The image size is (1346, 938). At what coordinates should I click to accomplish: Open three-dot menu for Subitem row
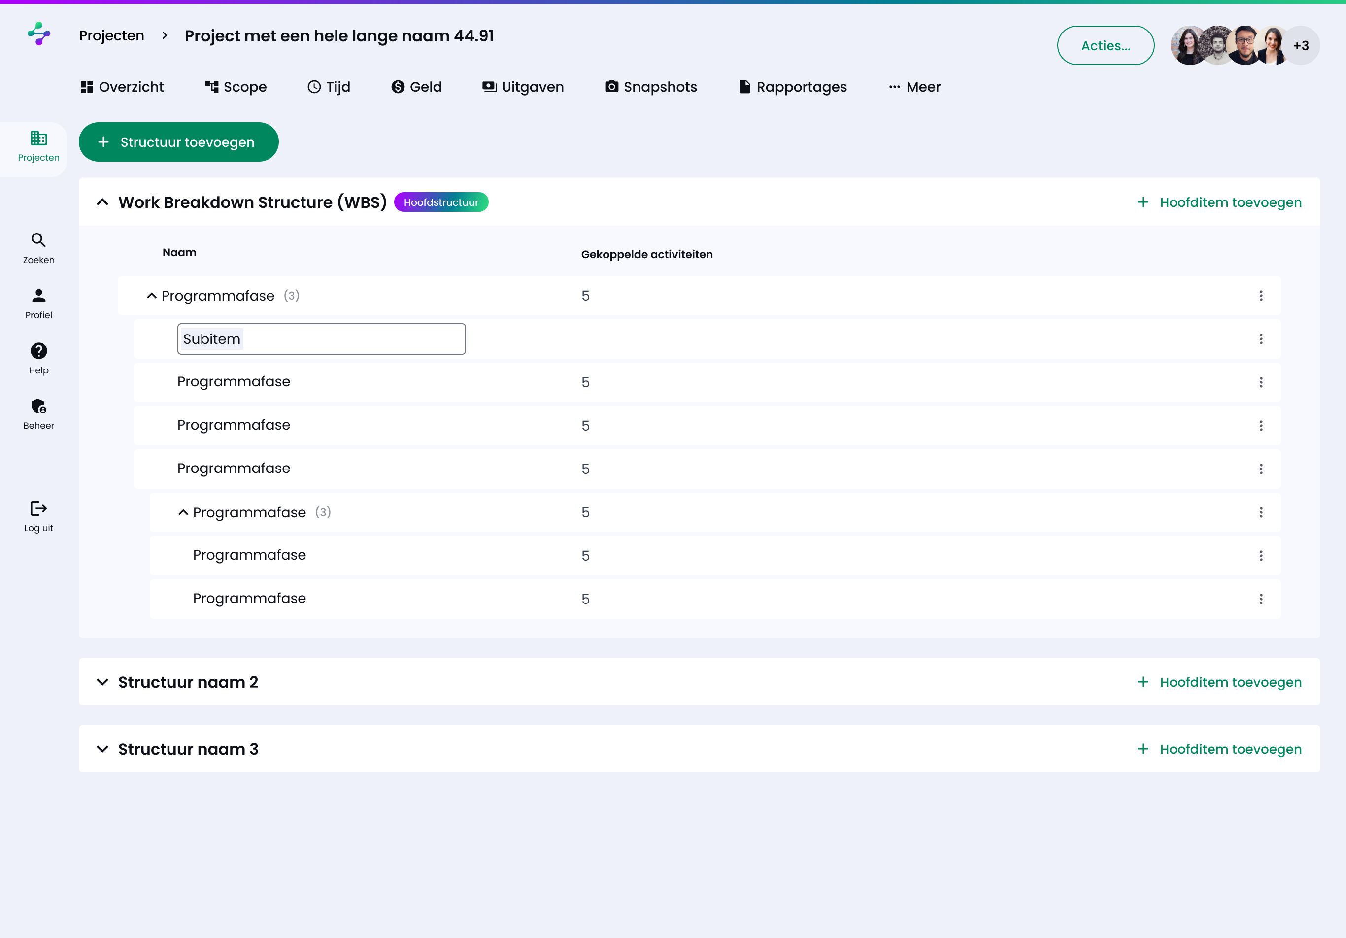1261,339
